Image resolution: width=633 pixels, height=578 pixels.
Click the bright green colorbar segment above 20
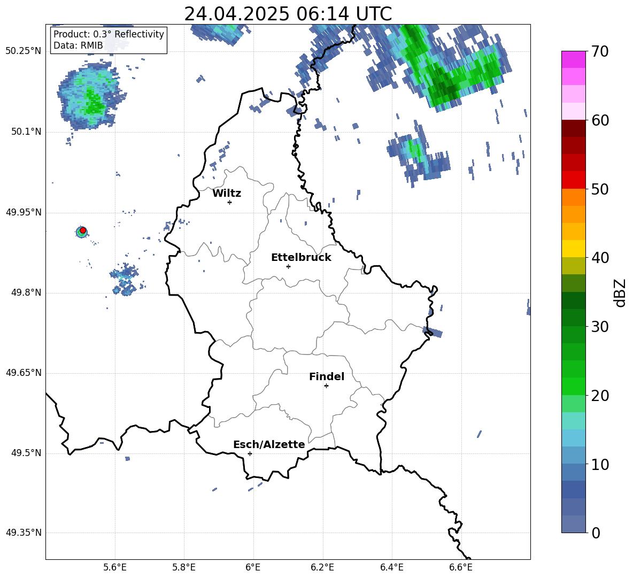573,386
